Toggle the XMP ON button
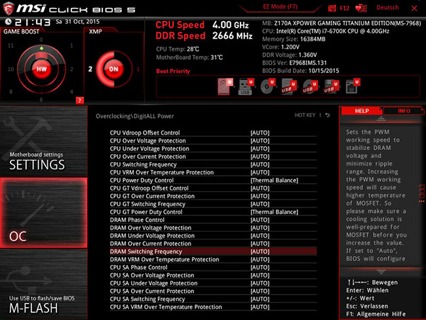Image resolution: width=426 pixels, height=320 pixels. (x=113, y=69)
